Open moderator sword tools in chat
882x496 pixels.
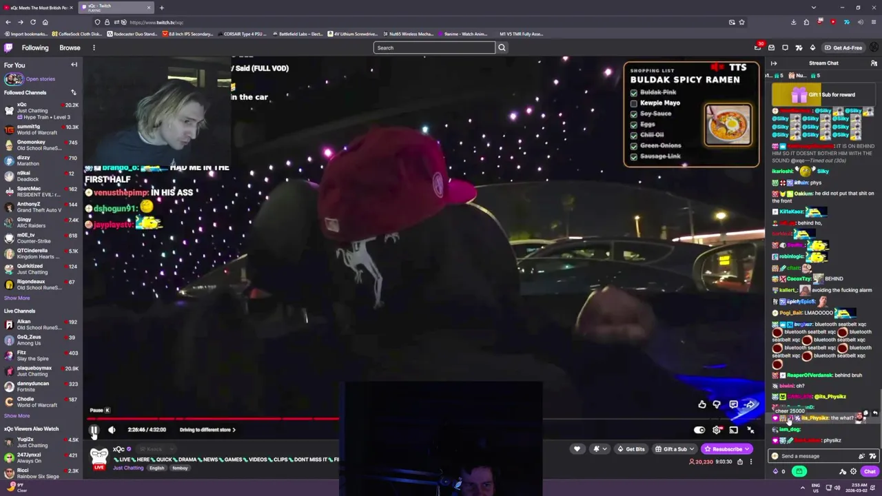click(x=843, y=472)
